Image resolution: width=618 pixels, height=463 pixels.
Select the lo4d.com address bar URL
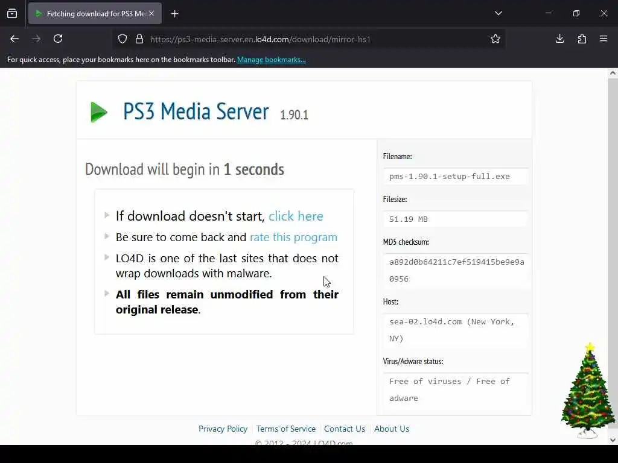click(x=260, y=39)
